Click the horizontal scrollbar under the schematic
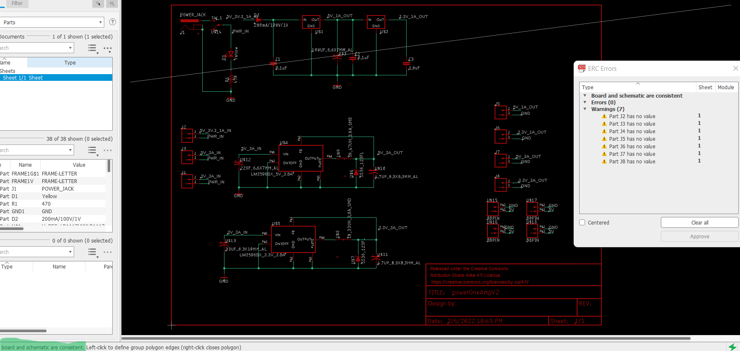Viewport: 740px width, 351px height. pyautogui.click(x=405, y=338)
